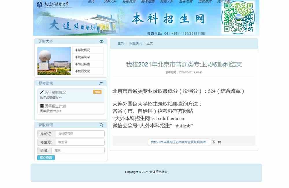Expand the 专业特色 item
This screenshot has width=289, height=188.
pos(88,64)
